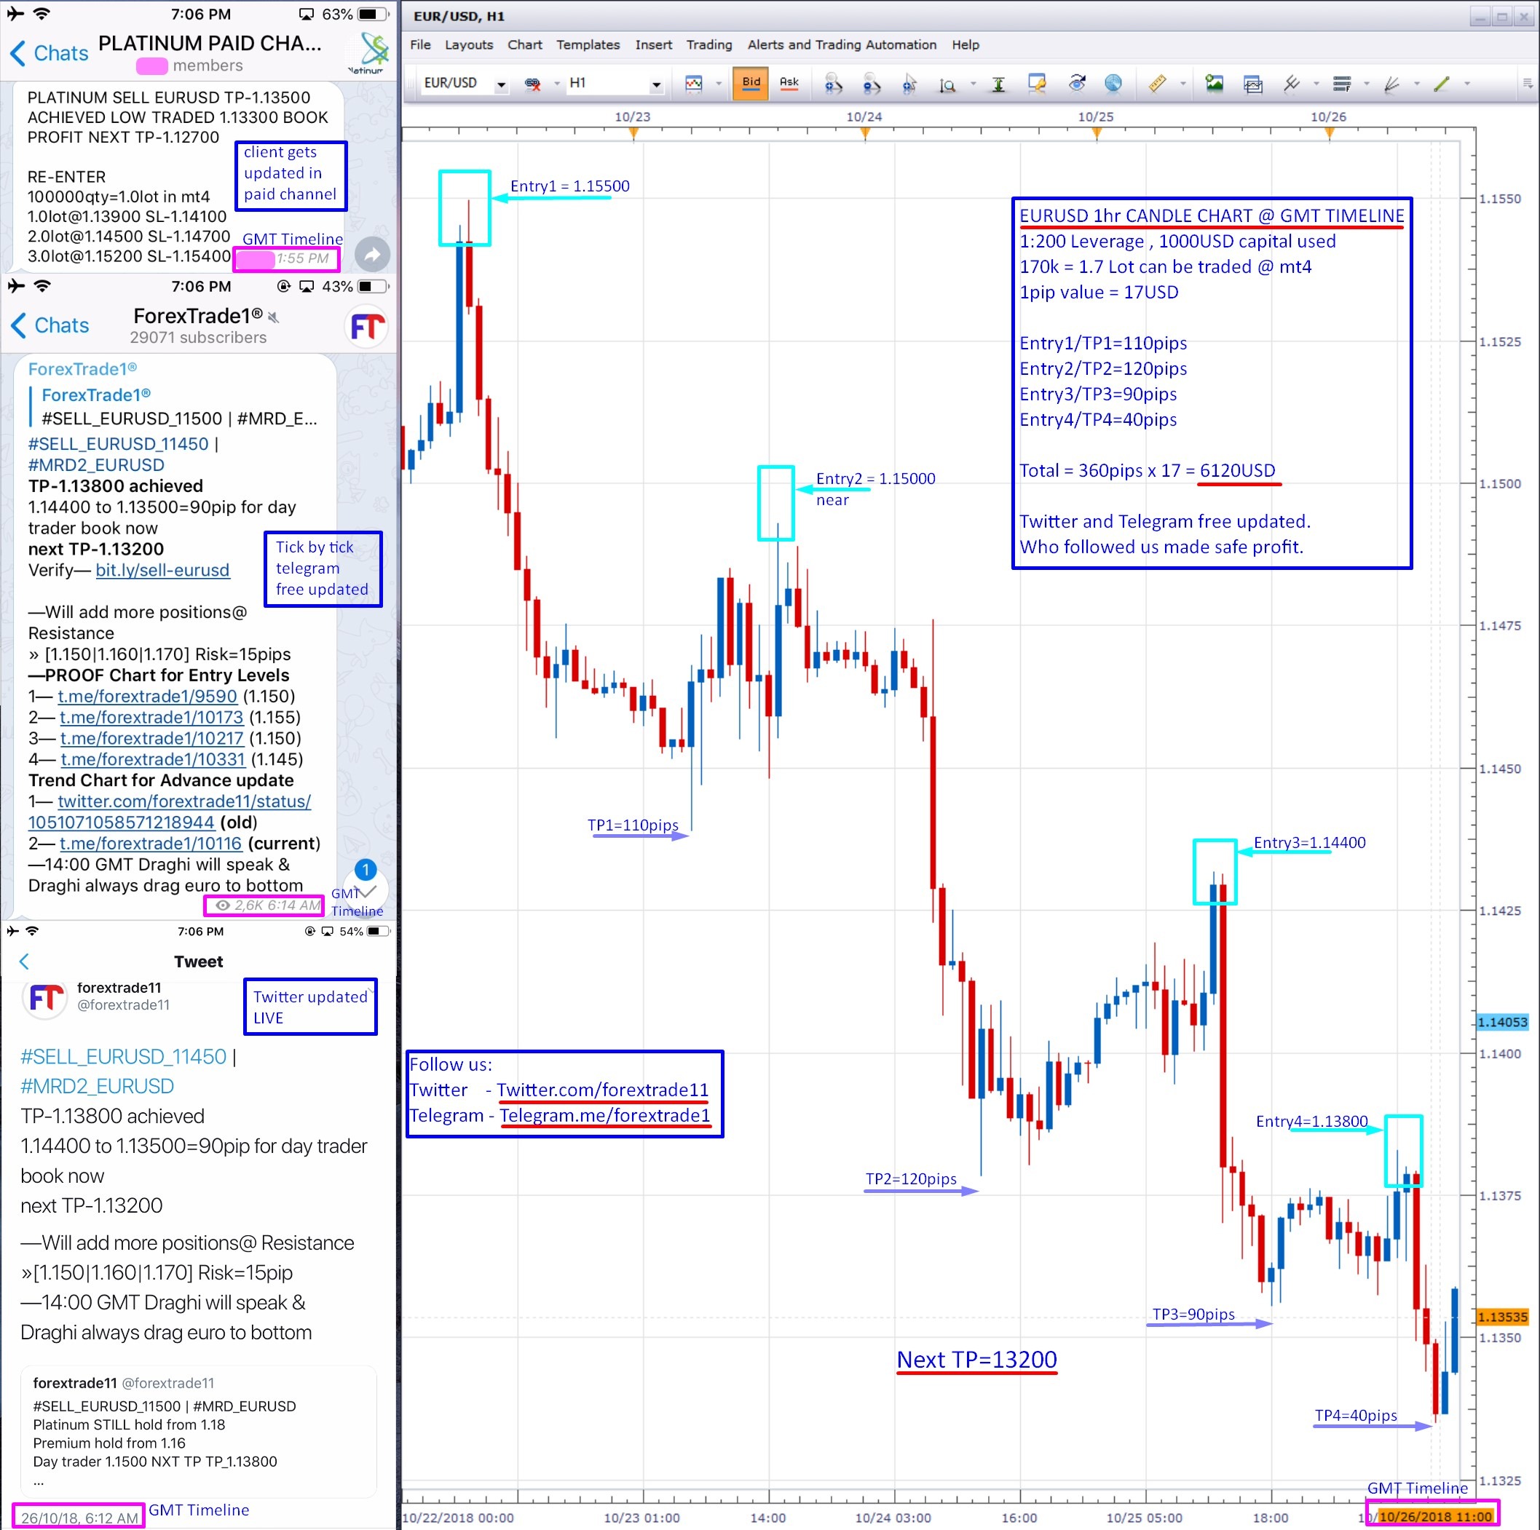Open t.me/forextrade1/10116 current trend link
Image resolution: width=1540 pixels, height=1530 pixels.
(x=151, y=843)
